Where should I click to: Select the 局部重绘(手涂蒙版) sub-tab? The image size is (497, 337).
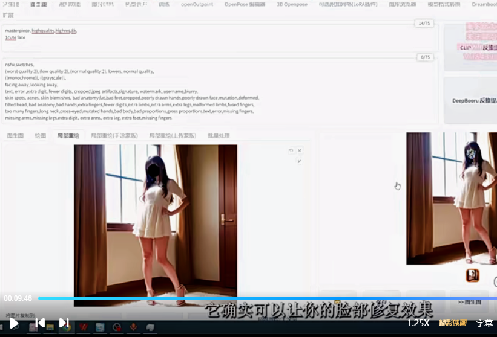point(114,136)
